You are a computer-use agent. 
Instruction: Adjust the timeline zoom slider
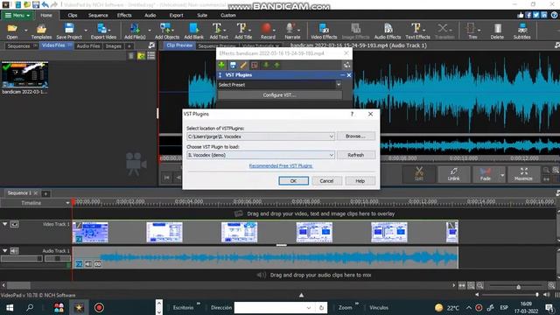pos(518,286)
